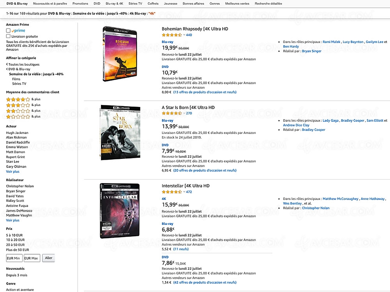Open the Promotions navigation tab
The width and height of the screenshot is (390, 292).
(x=80, y=4)
